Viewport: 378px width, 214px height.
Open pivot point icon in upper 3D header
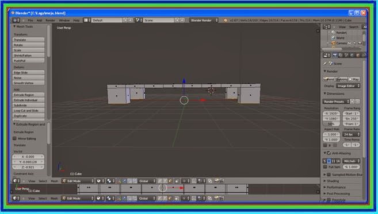(110, 181)
